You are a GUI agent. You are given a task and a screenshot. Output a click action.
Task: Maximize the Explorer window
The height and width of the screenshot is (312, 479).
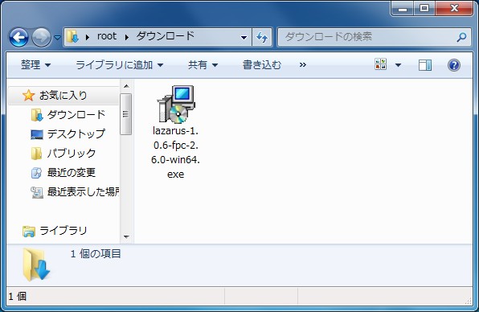pos(424,8)
